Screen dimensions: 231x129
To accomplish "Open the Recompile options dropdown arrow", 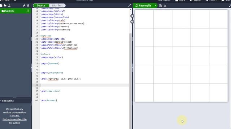I will [156, 6].
